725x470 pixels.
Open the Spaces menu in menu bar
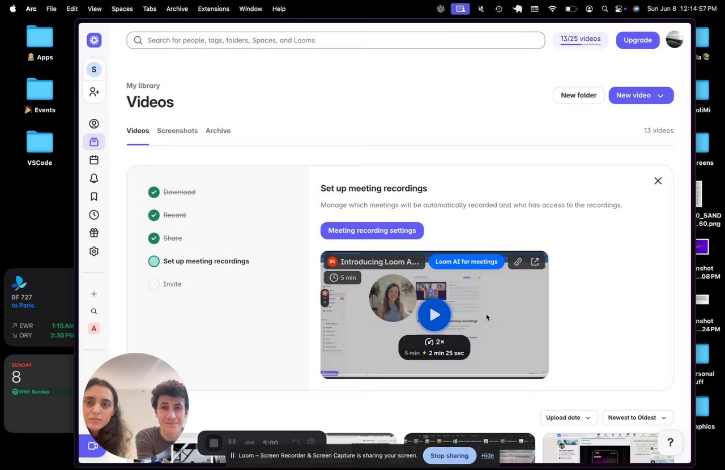122,8
